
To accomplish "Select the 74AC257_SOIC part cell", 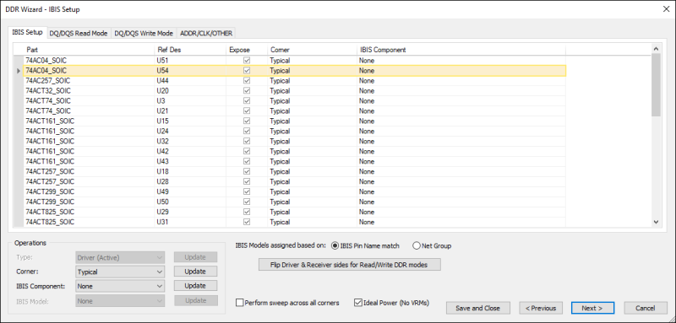I will (89, 81).
